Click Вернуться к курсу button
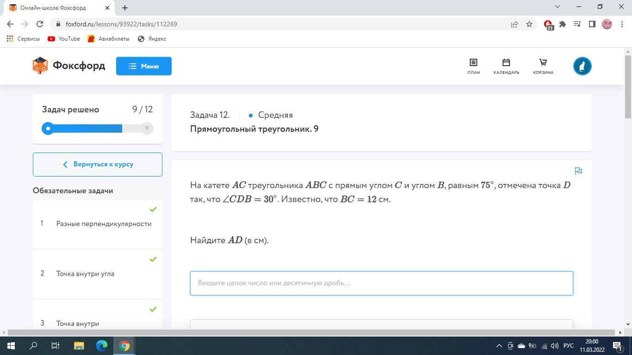This screenshot has width=632, height=355. 98,165
